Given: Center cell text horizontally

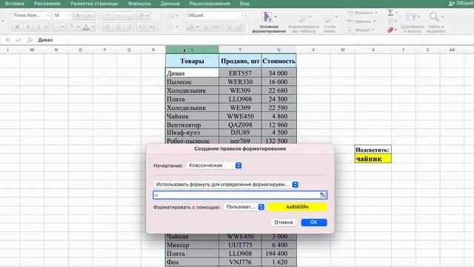Looking at the screenshot, I should tap(118, 27).
